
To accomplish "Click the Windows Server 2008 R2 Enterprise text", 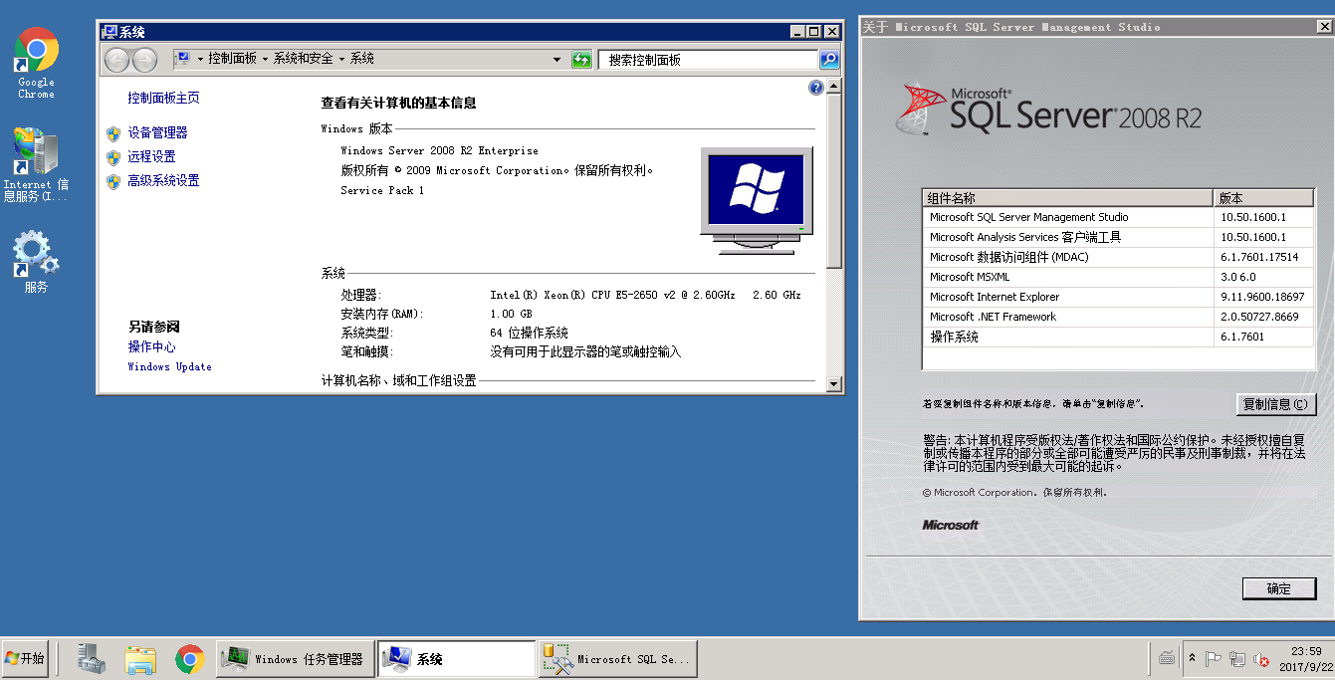I will tap(439, 150).
